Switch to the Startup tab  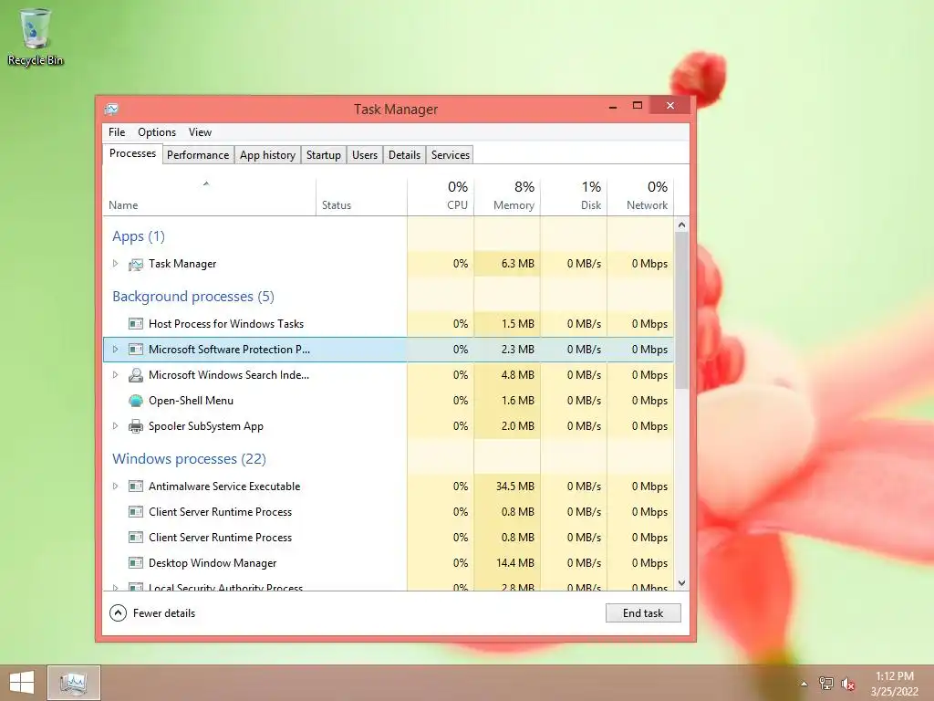click(x=324, y=155)
